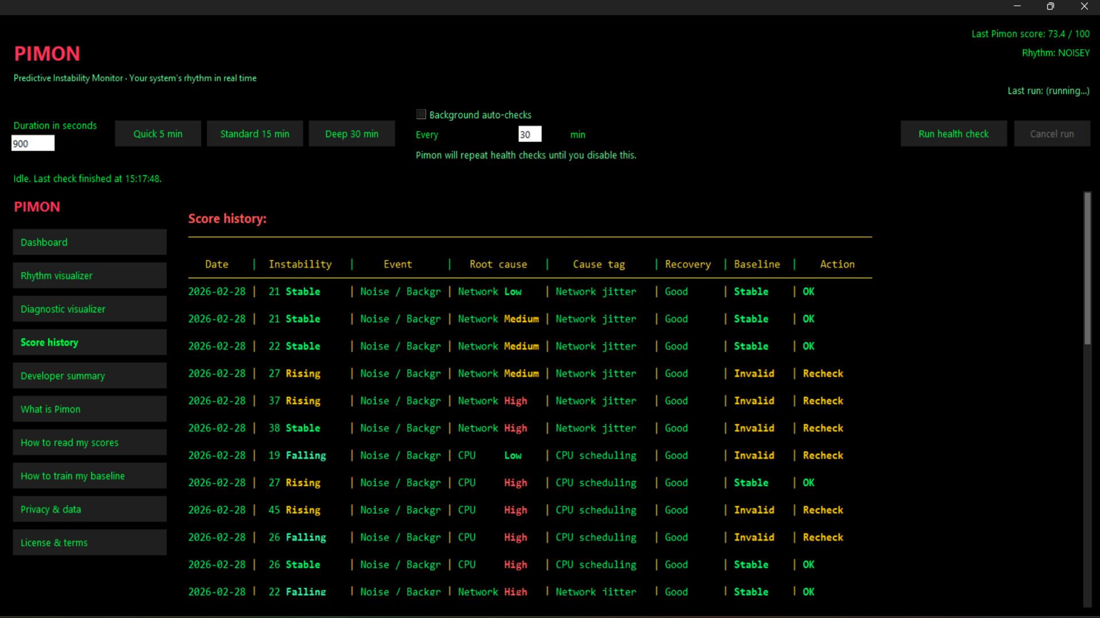The height and width of the screenshot is (618, 1100).
Task: Select the Standard 15 min duration preset
Action: [254, 133]
